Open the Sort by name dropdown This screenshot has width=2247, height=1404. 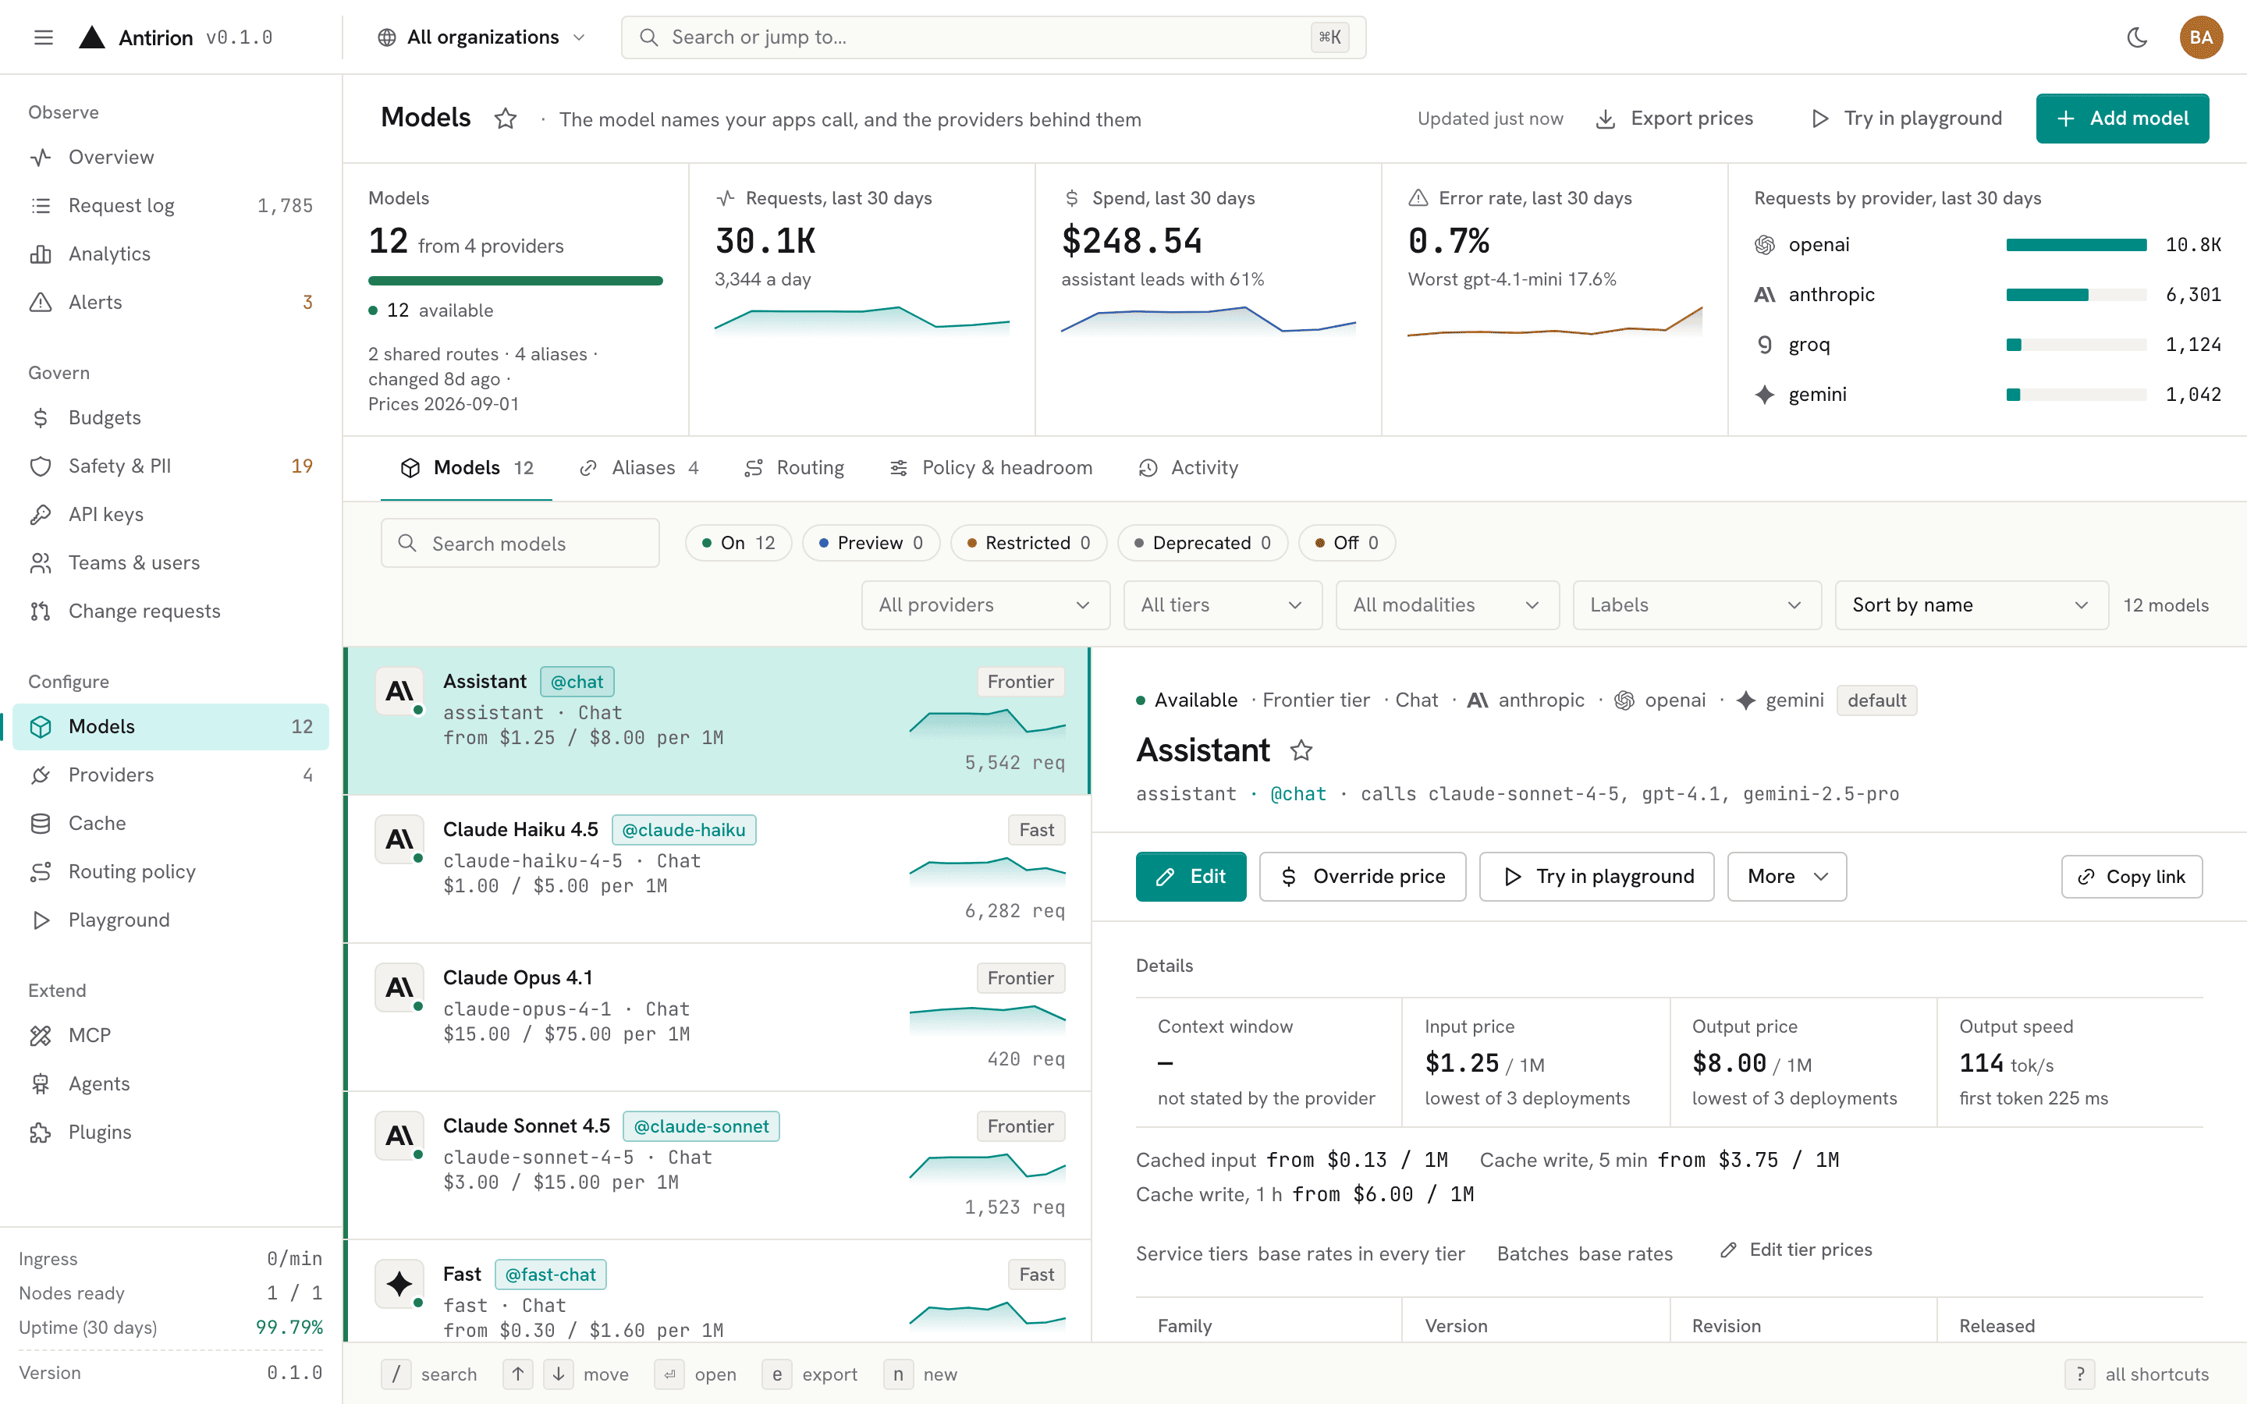click(x=1972, y=605)
